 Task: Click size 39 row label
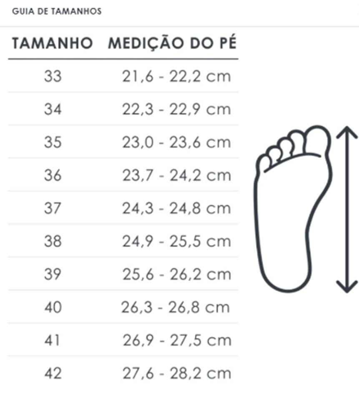[x=53, y=274]
